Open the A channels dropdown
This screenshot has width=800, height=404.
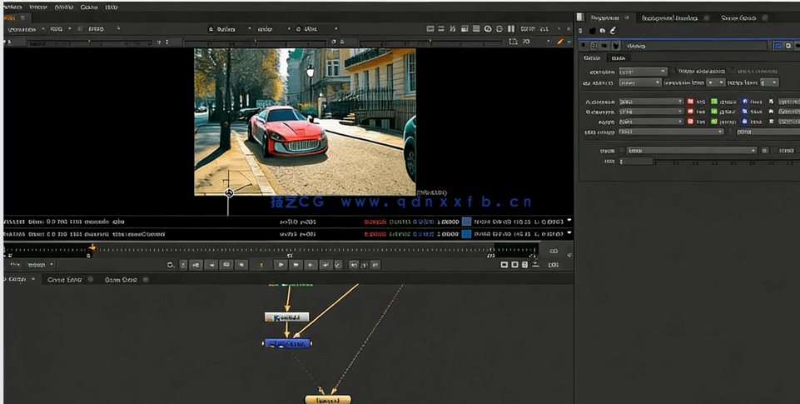(650, 102)
